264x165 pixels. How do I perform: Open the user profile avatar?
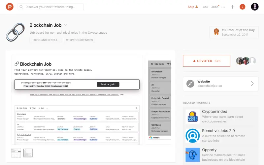pyautogui.click(x=255, y=7)
